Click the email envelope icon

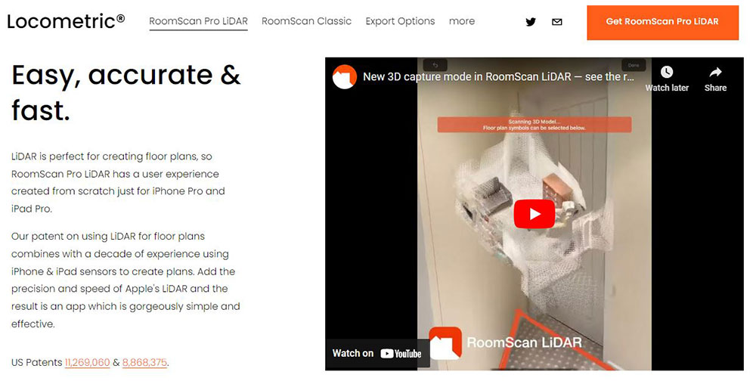[557, 22]
